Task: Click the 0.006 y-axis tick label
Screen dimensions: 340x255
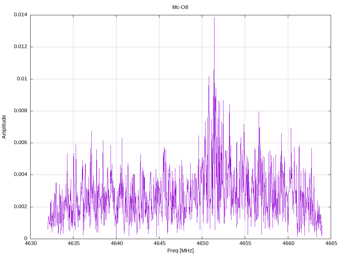Action: (20, 143)
